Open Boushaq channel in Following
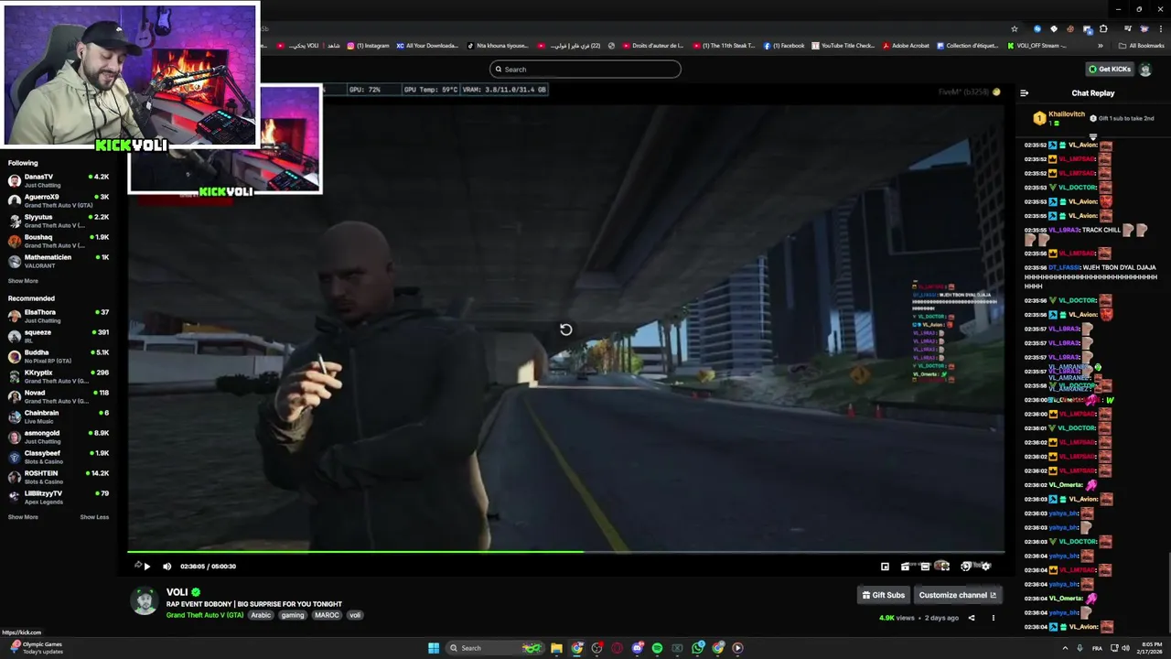The height and width of the screenshot is (659, 1171). click(59, 241)
